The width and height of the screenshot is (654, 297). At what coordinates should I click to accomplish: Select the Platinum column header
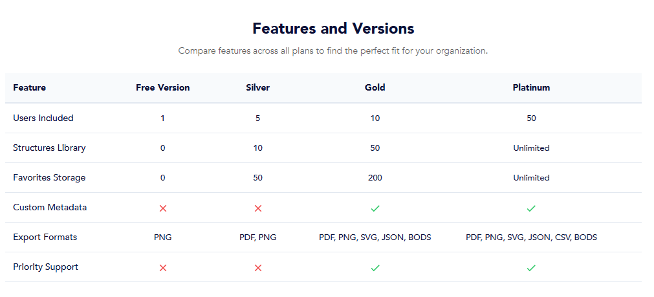click(531, 87)
